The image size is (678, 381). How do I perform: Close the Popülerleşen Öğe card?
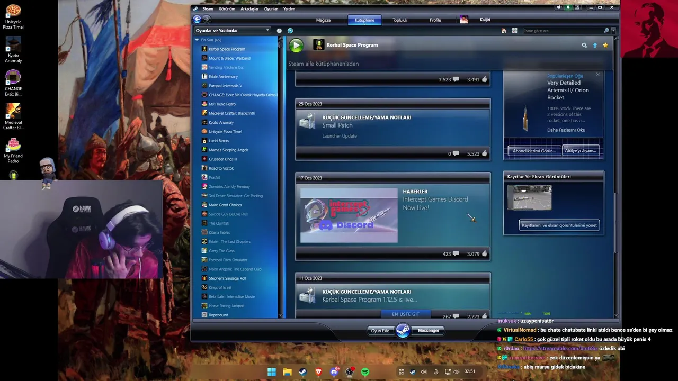click(x=597, y=75)
